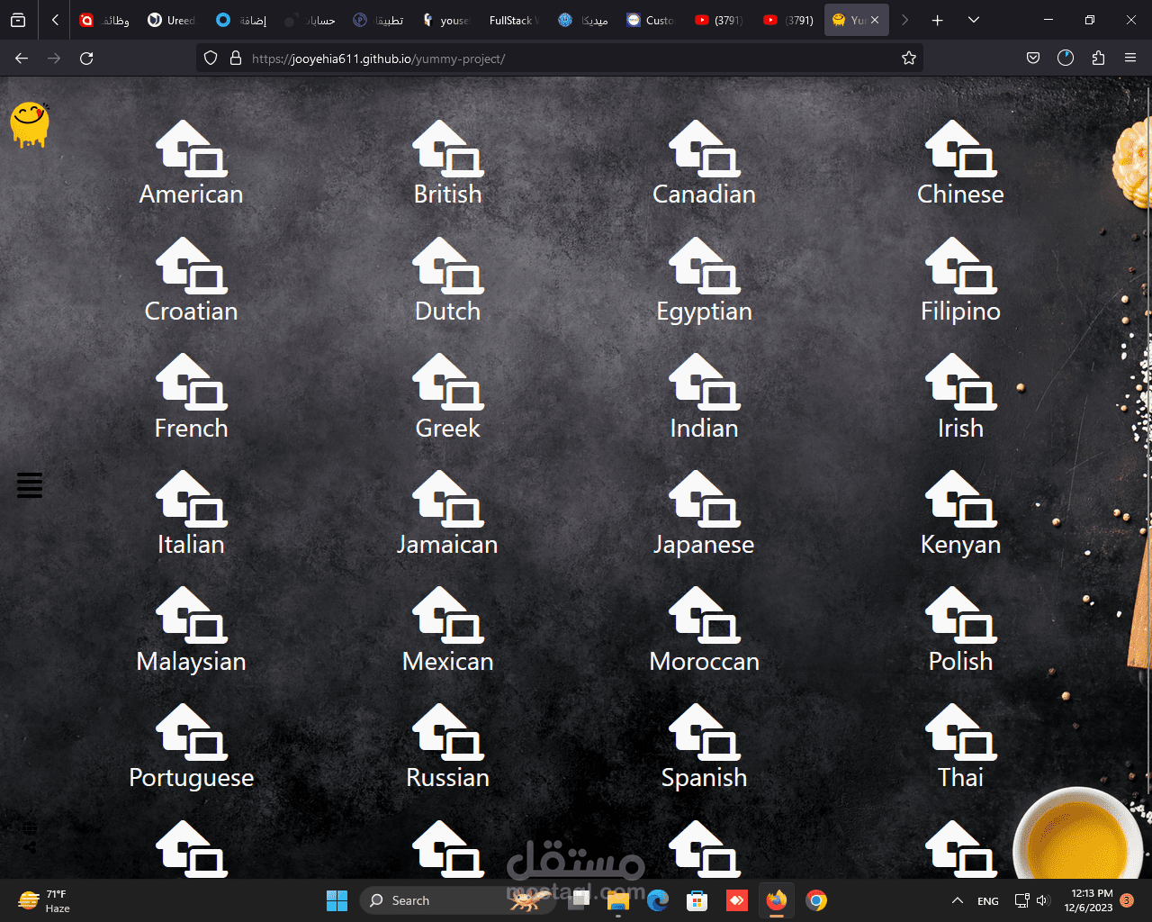Open the Firefox View button
This screenshot has width=1152, height=922.
click(18, 20)
